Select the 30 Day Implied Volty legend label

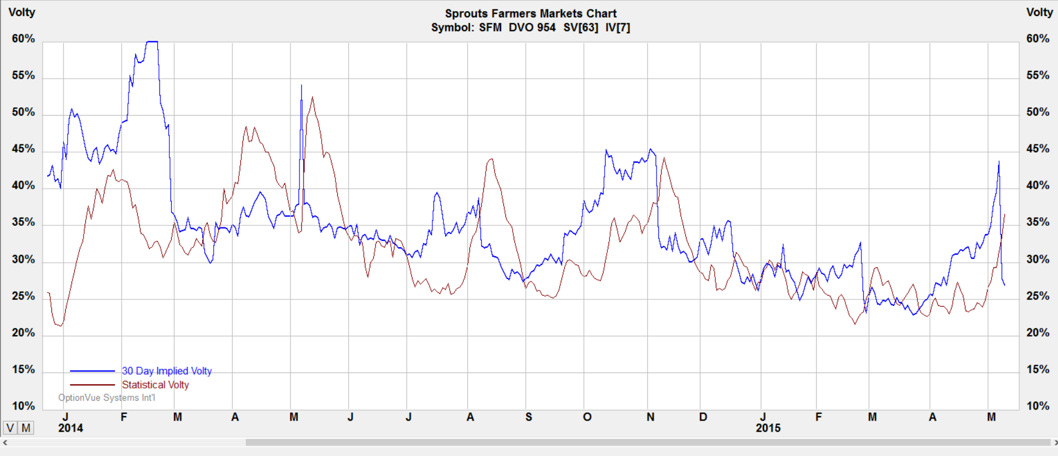click(167, 371)
